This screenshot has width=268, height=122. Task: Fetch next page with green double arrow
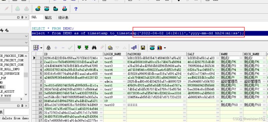pyautogui.click(x=79, y=47)
